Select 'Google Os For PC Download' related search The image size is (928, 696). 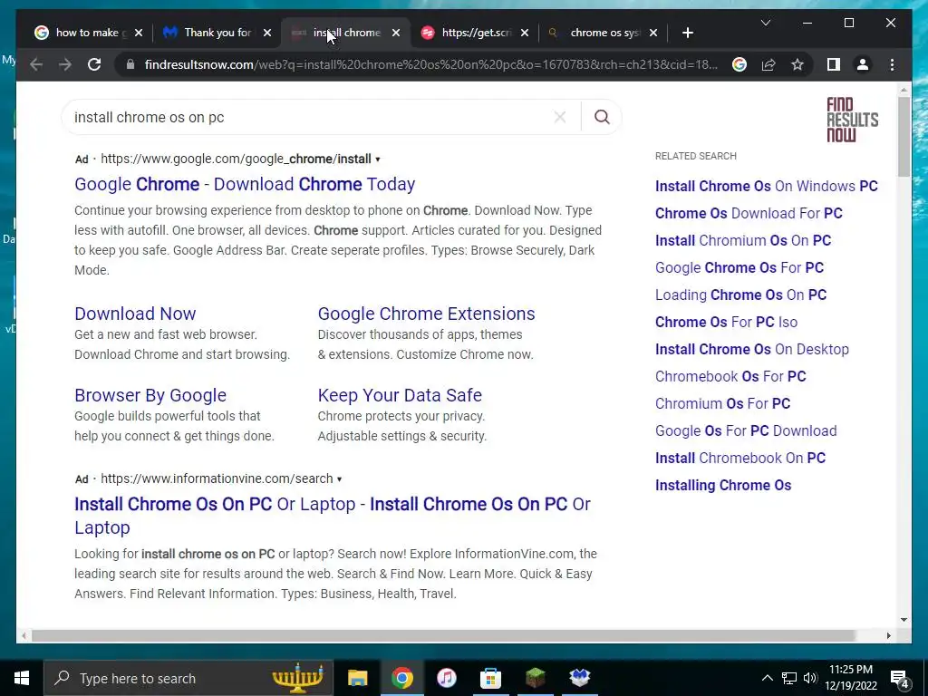point(746,430)
